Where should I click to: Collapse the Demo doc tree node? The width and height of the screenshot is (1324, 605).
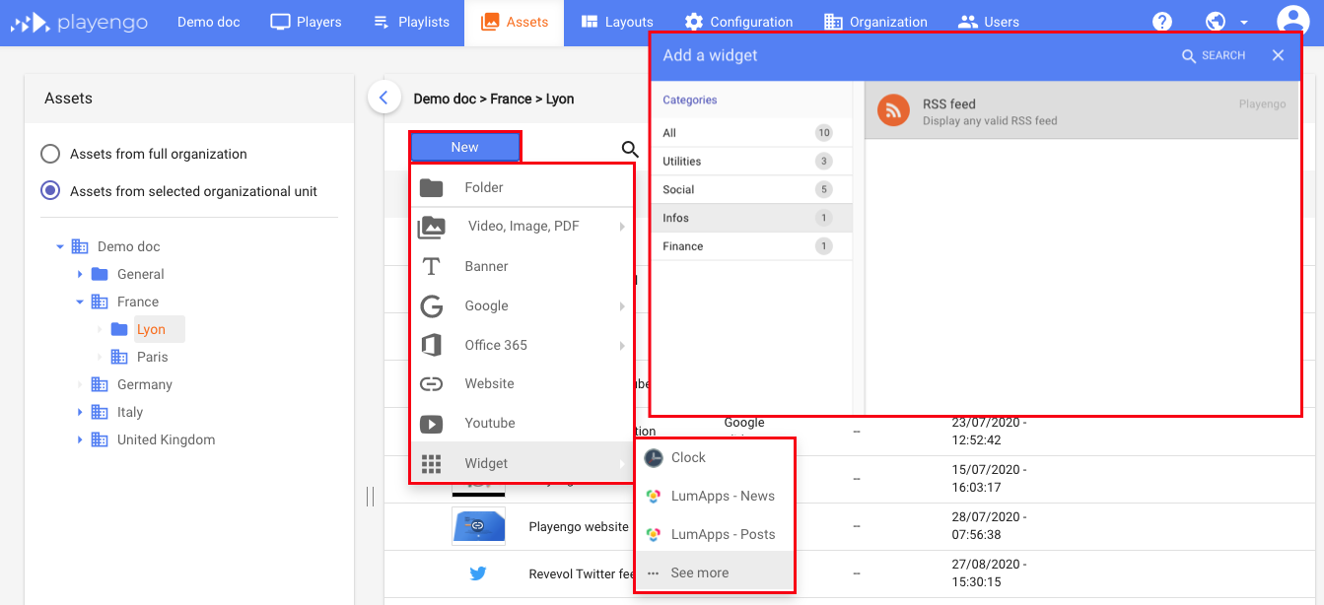(60, 246)
